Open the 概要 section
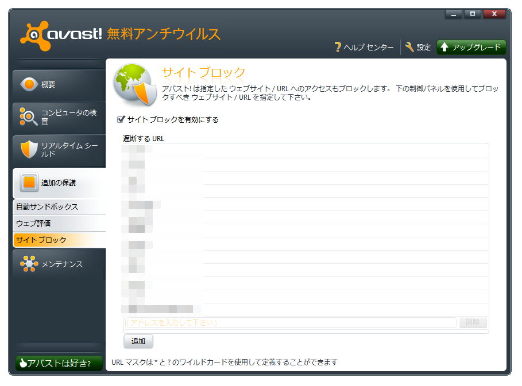 (59, 85)
